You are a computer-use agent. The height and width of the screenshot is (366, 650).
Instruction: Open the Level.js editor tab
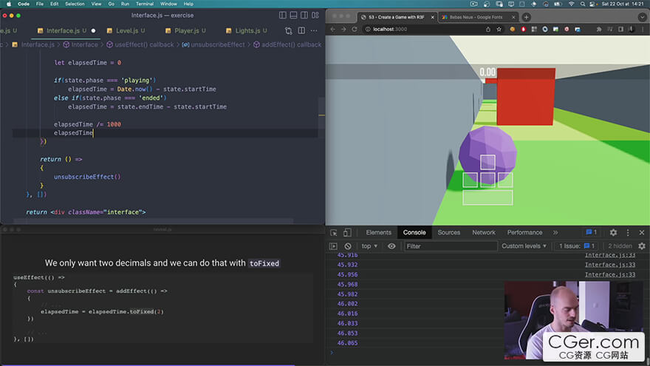tap(126, 31)
